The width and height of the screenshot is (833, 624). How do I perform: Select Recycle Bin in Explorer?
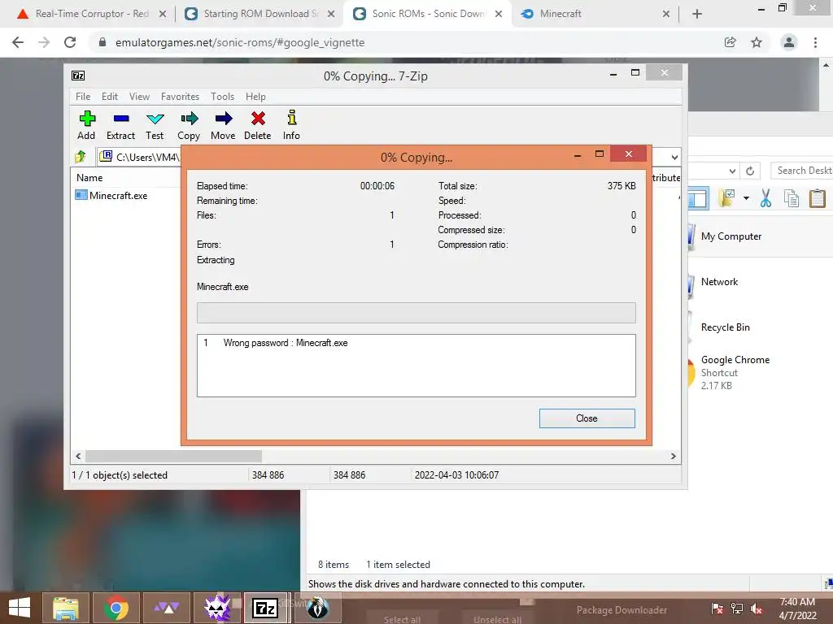click(725, 327)
